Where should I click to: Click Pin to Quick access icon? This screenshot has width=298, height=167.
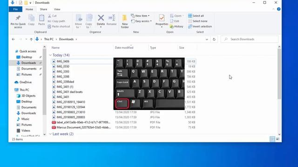point(18,18)
